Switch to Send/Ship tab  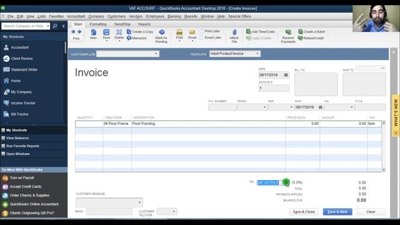click(x=122, y=24)
